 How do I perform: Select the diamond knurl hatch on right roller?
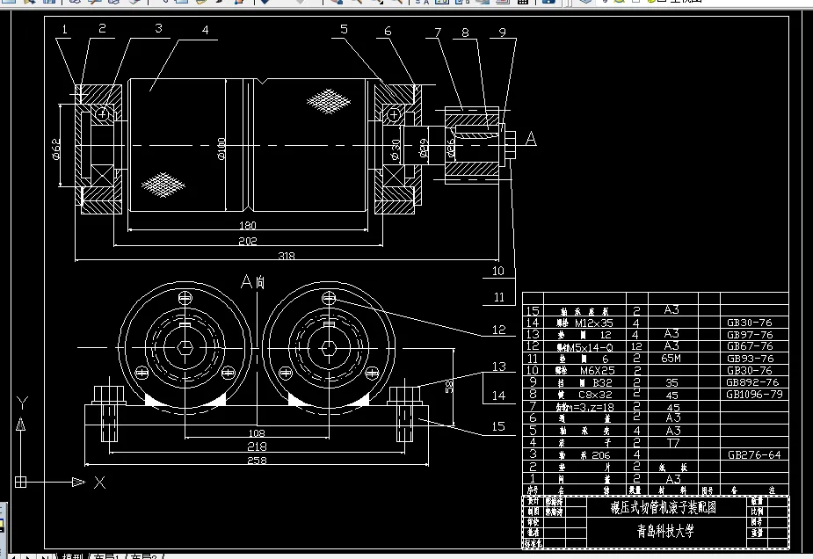[x=328, y=101]
